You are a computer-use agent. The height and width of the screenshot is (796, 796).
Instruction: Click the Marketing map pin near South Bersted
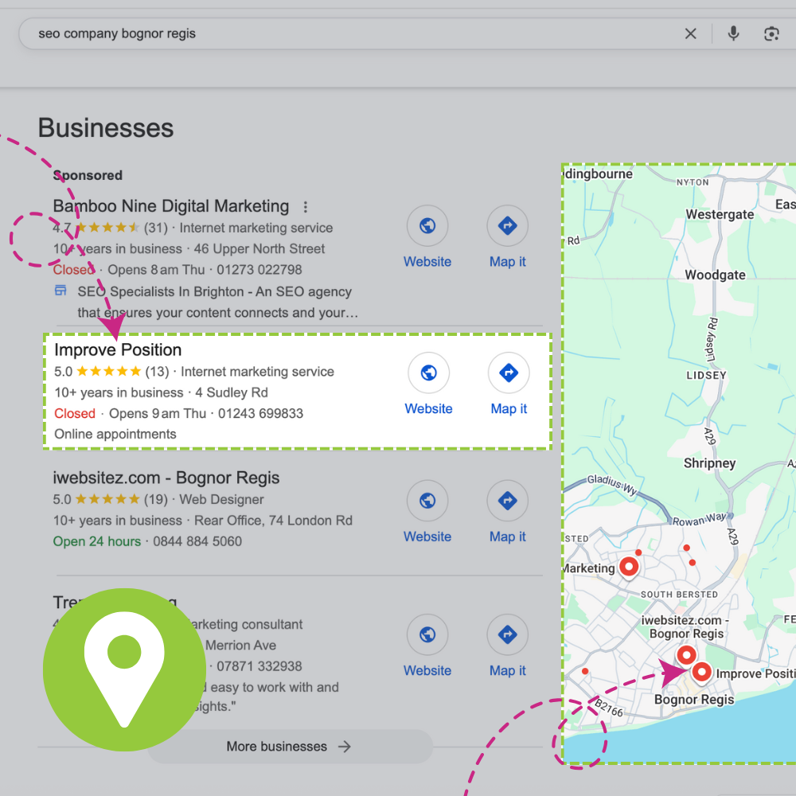(x=629, y=567)
